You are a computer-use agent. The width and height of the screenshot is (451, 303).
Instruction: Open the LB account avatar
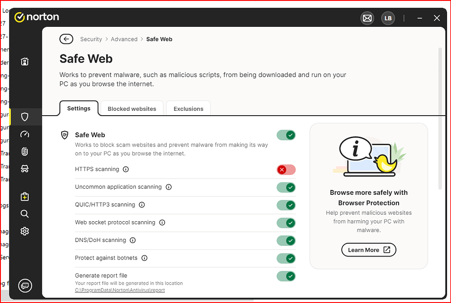coord(388,18)
